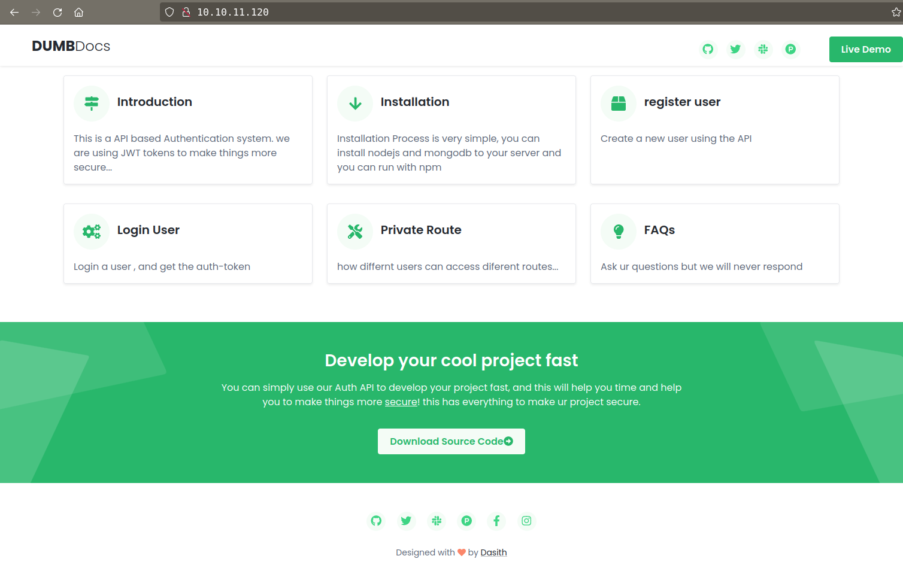
Task: Go to the Private Route card
Action: [420, 230]
